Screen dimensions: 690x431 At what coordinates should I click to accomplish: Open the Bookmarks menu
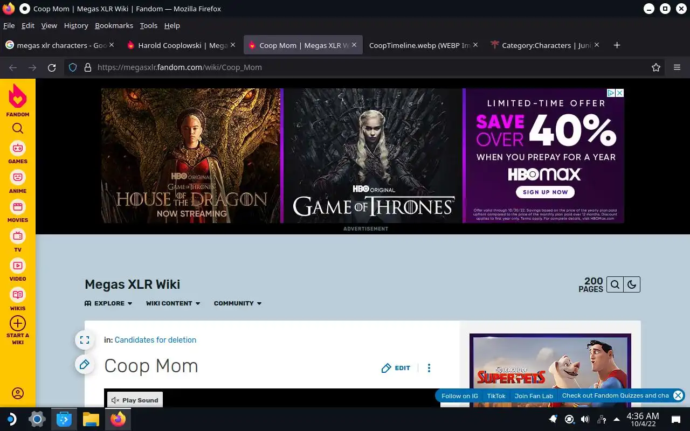coord(114,25)
